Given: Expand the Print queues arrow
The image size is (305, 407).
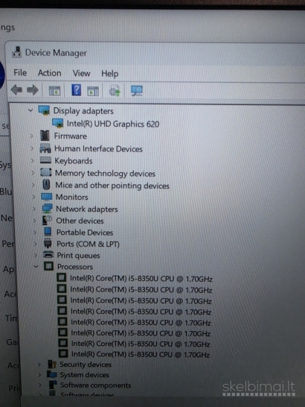Looking at the screenshot, I should coord(36,255).
